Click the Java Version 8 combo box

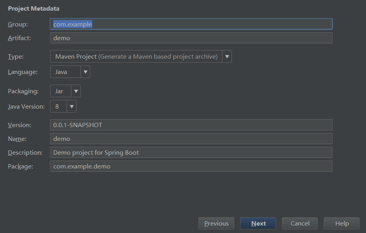(59, 106)
